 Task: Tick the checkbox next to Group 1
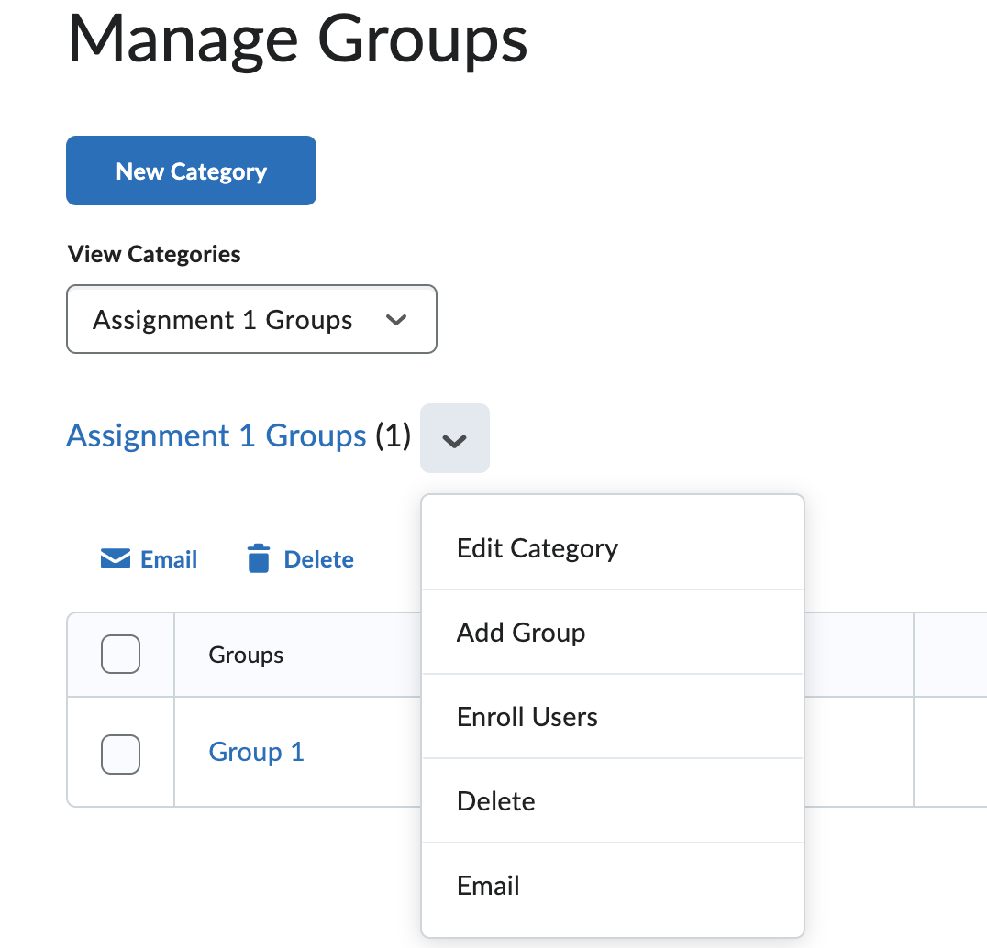[x=120, y=754]
